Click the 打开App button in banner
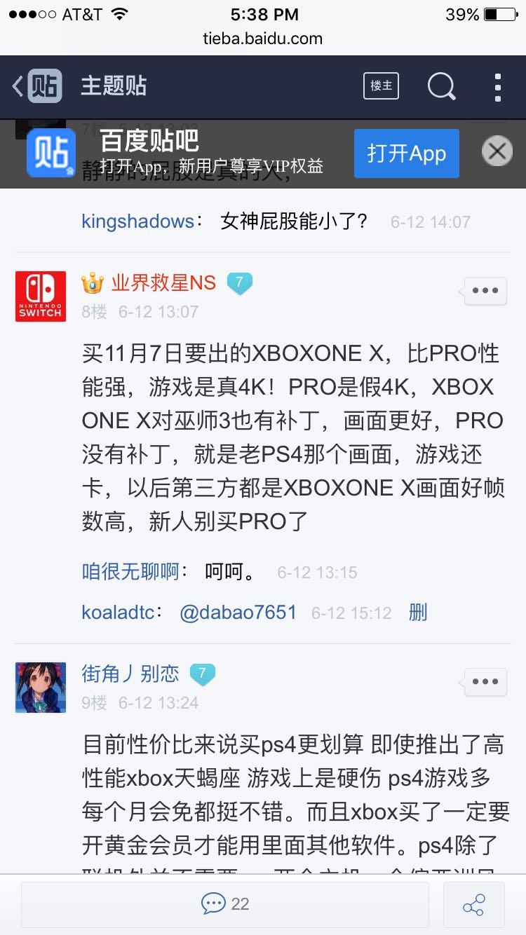 click(407, 153)
